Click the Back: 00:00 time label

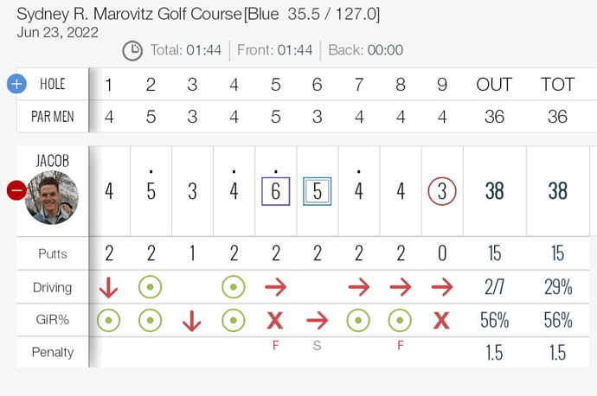366,50
